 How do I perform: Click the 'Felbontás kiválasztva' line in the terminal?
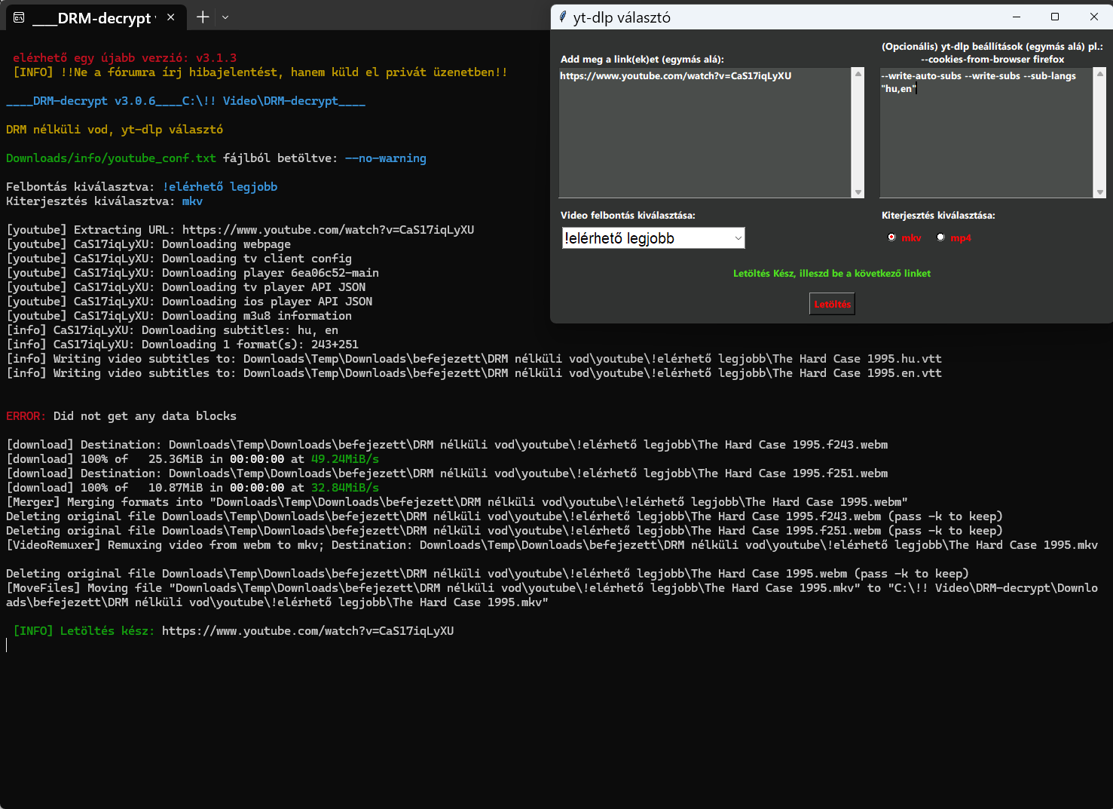(142, 187)
